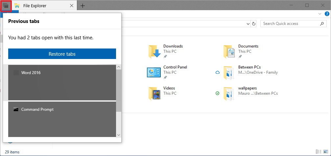Click the search magnifier icon

[x=322, y=24]
